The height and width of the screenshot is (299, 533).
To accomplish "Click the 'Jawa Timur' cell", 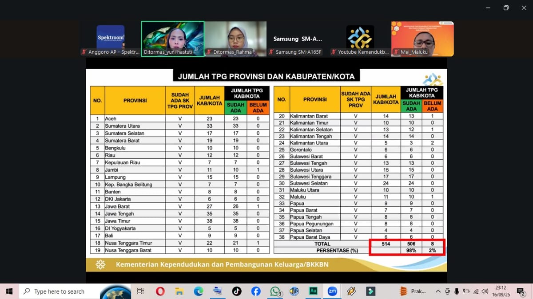I will (135, 221).
